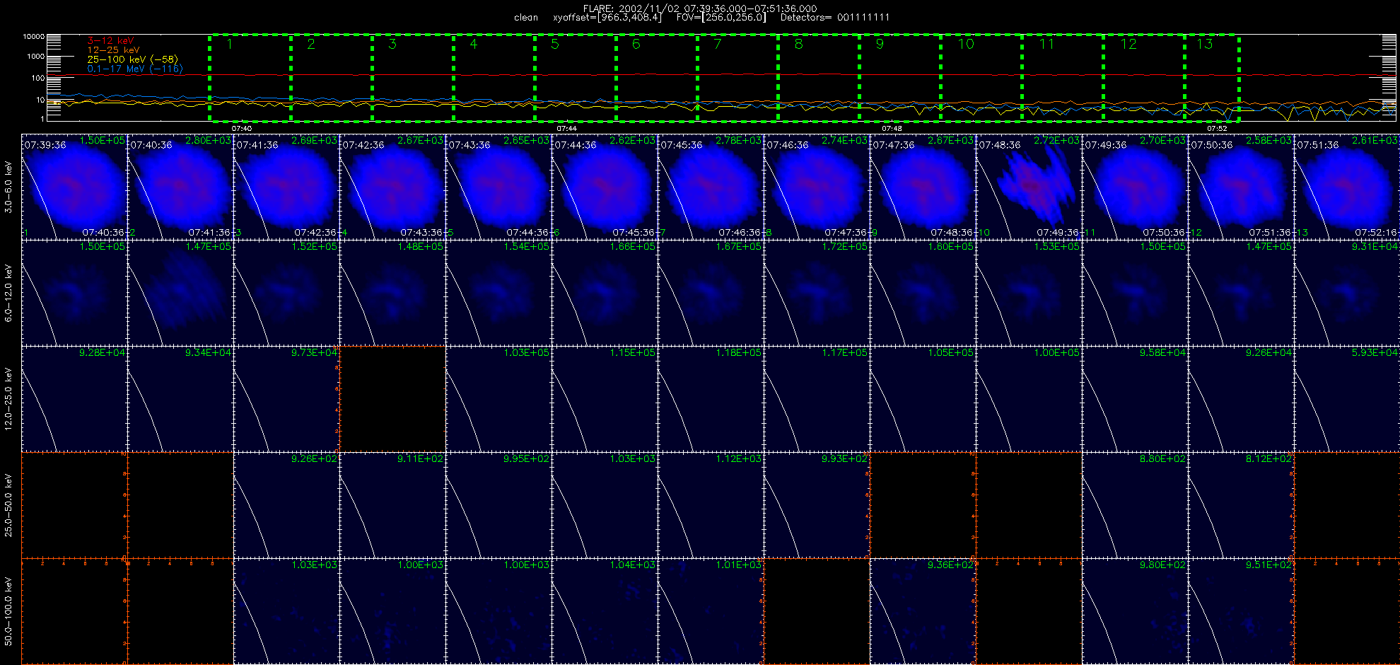Open the 25-50 keV image labeled 9.26E+02
1400x665 pixels.
[286, 504]
